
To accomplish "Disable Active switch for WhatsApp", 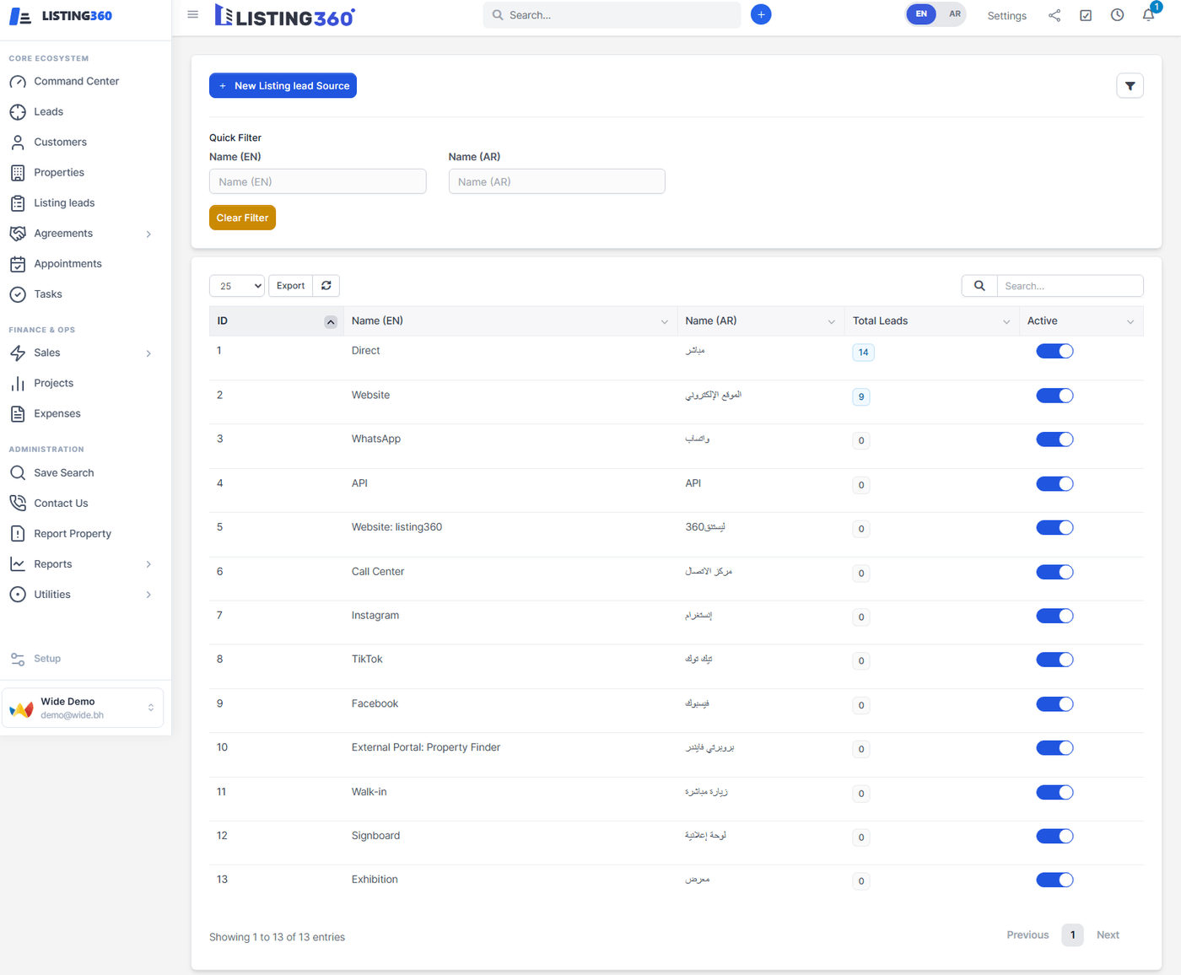I will click(x=1054, y=439).
